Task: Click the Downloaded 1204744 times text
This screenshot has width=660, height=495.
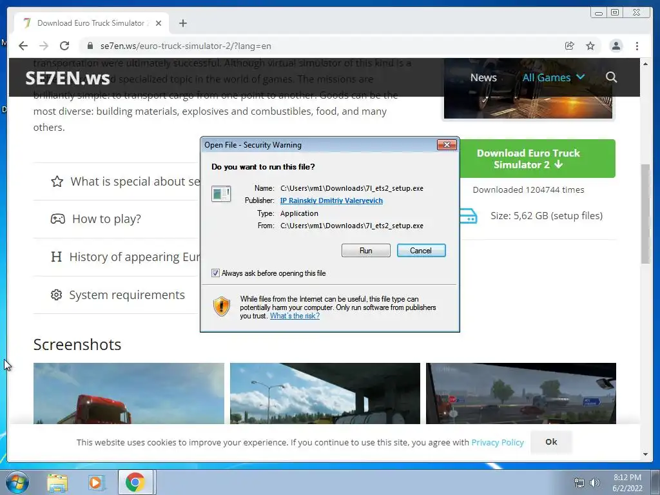Action: [x=529, y=190]
